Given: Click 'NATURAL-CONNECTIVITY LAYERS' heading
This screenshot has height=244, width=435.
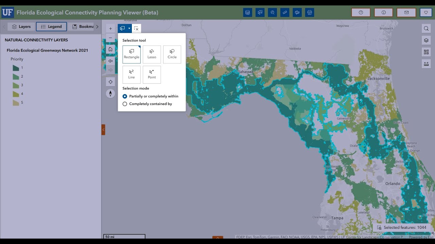Looking at the screenshot, I should tap(36, 40).
